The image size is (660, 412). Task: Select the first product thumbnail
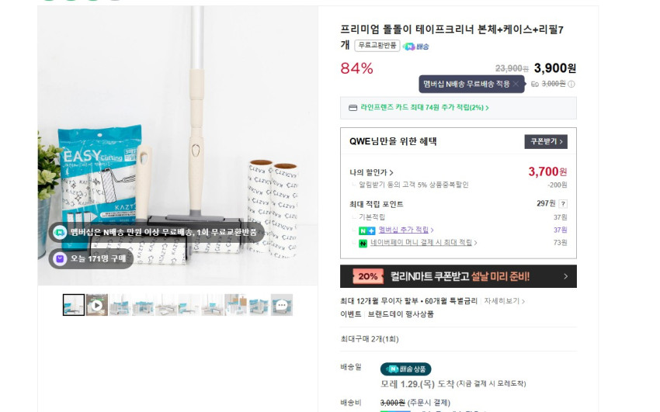click(x=74, y=305)
